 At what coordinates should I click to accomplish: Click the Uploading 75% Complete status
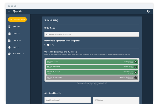(x=126, y=77)
